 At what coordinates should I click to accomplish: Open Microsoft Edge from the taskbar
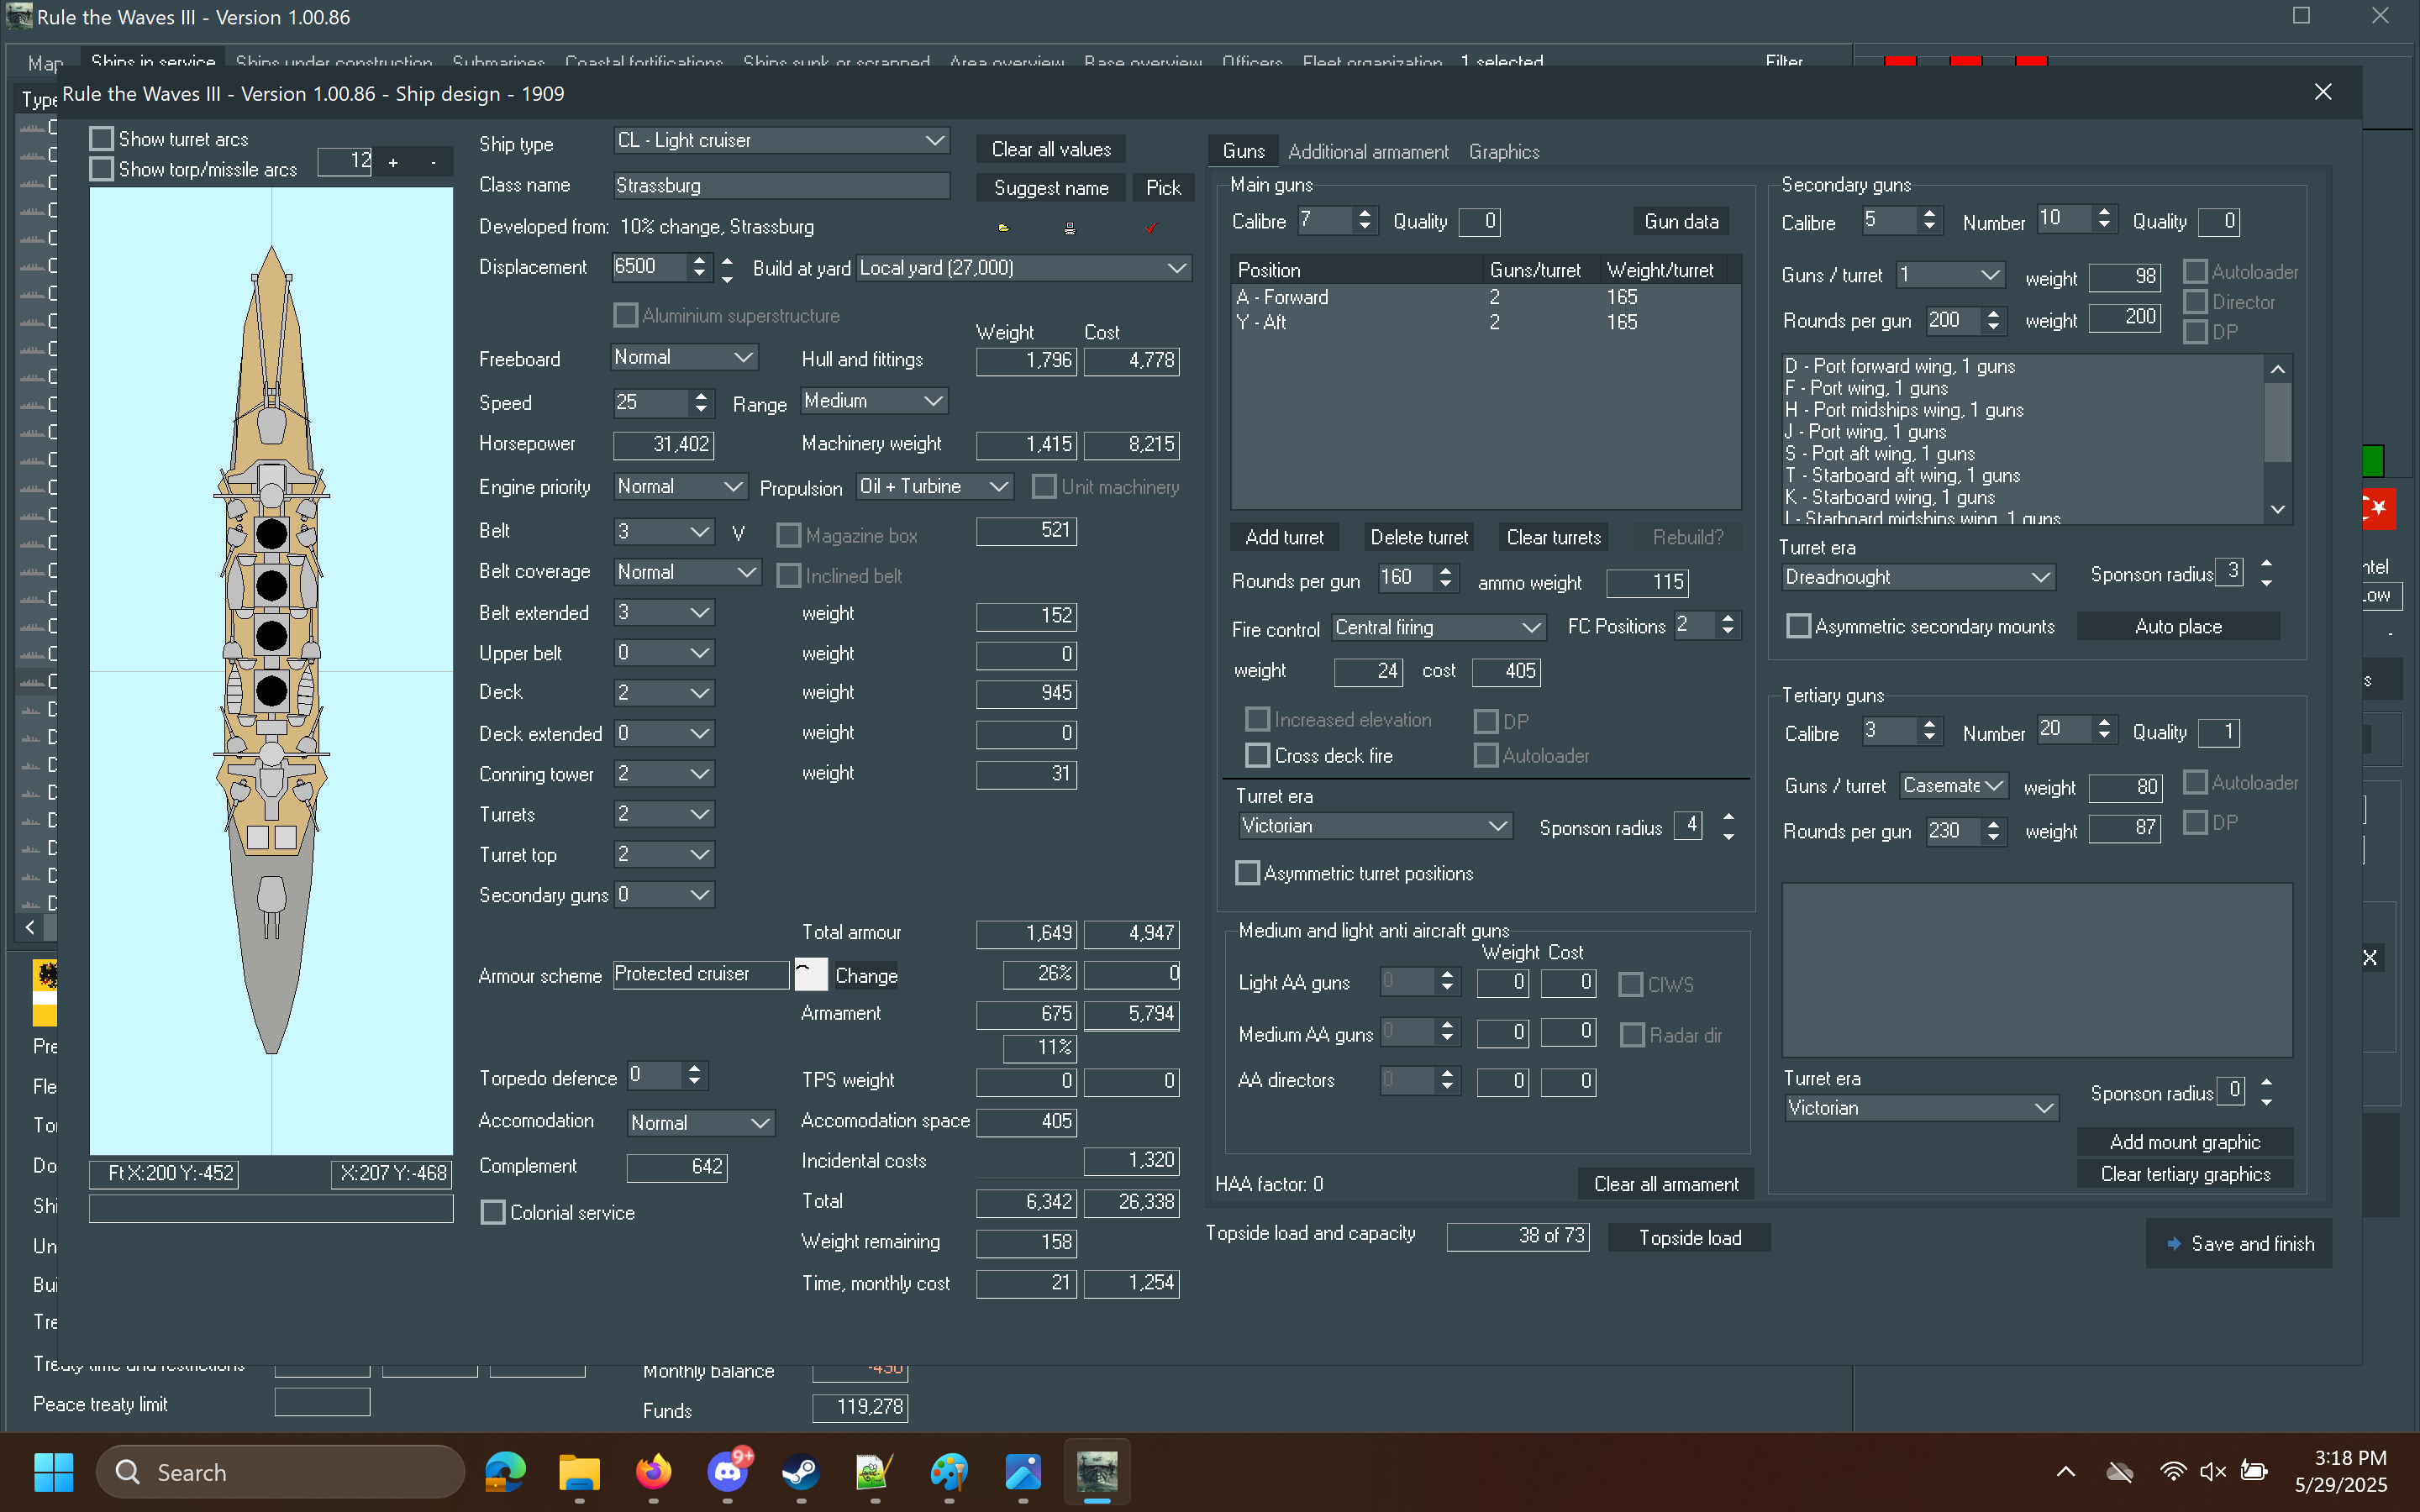pyautogui.click(x=506, y=1471)
